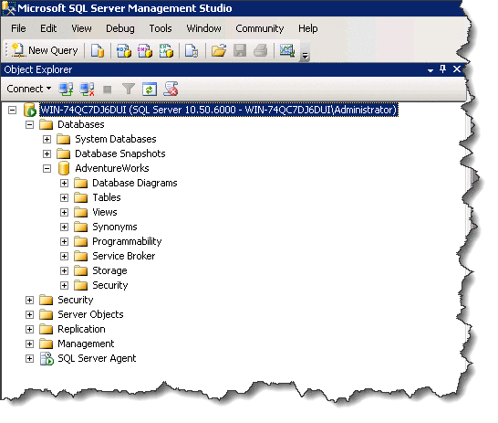Click the New Query toolbar button
This screenshot has height=423, width=498.
[x=45, y=50]
